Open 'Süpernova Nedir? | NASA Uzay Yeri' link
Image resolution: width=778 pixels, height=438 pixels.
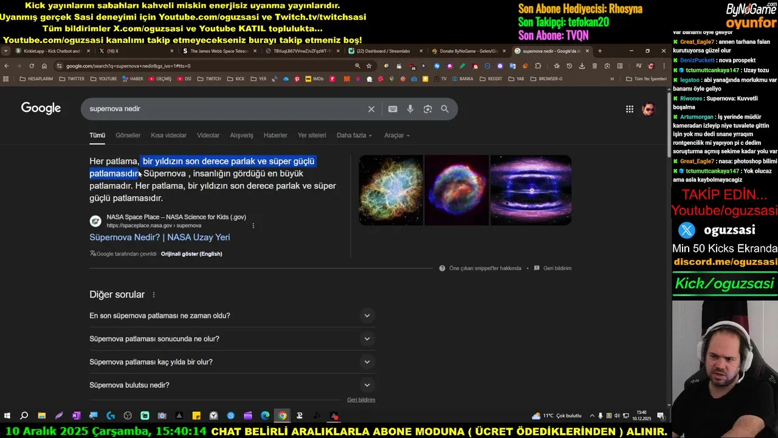(x=159, y=237)
